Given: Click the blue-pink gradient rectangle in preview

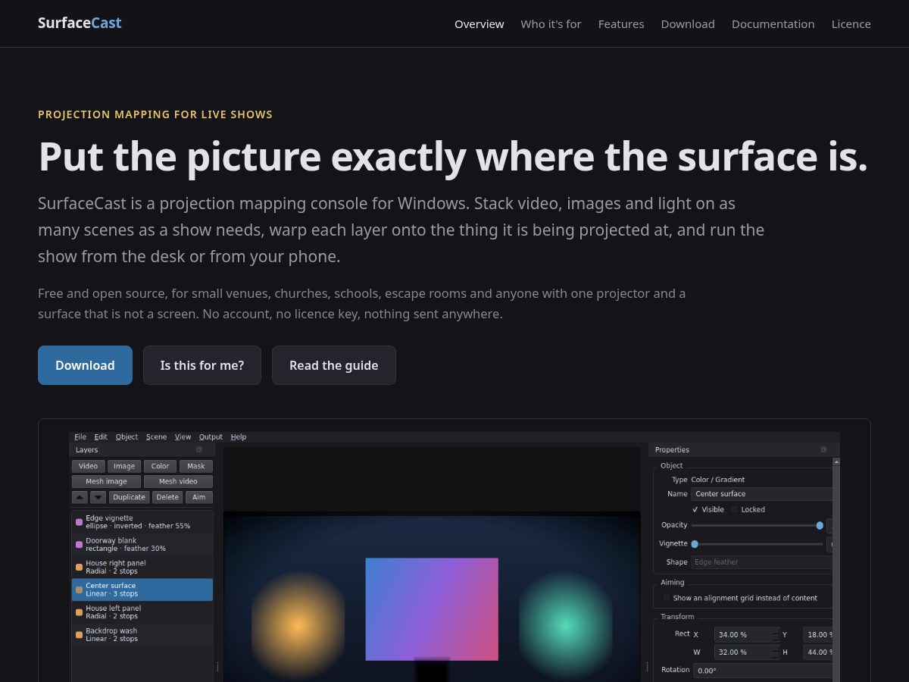Looking at the screenshot, I should pos(432,609).
